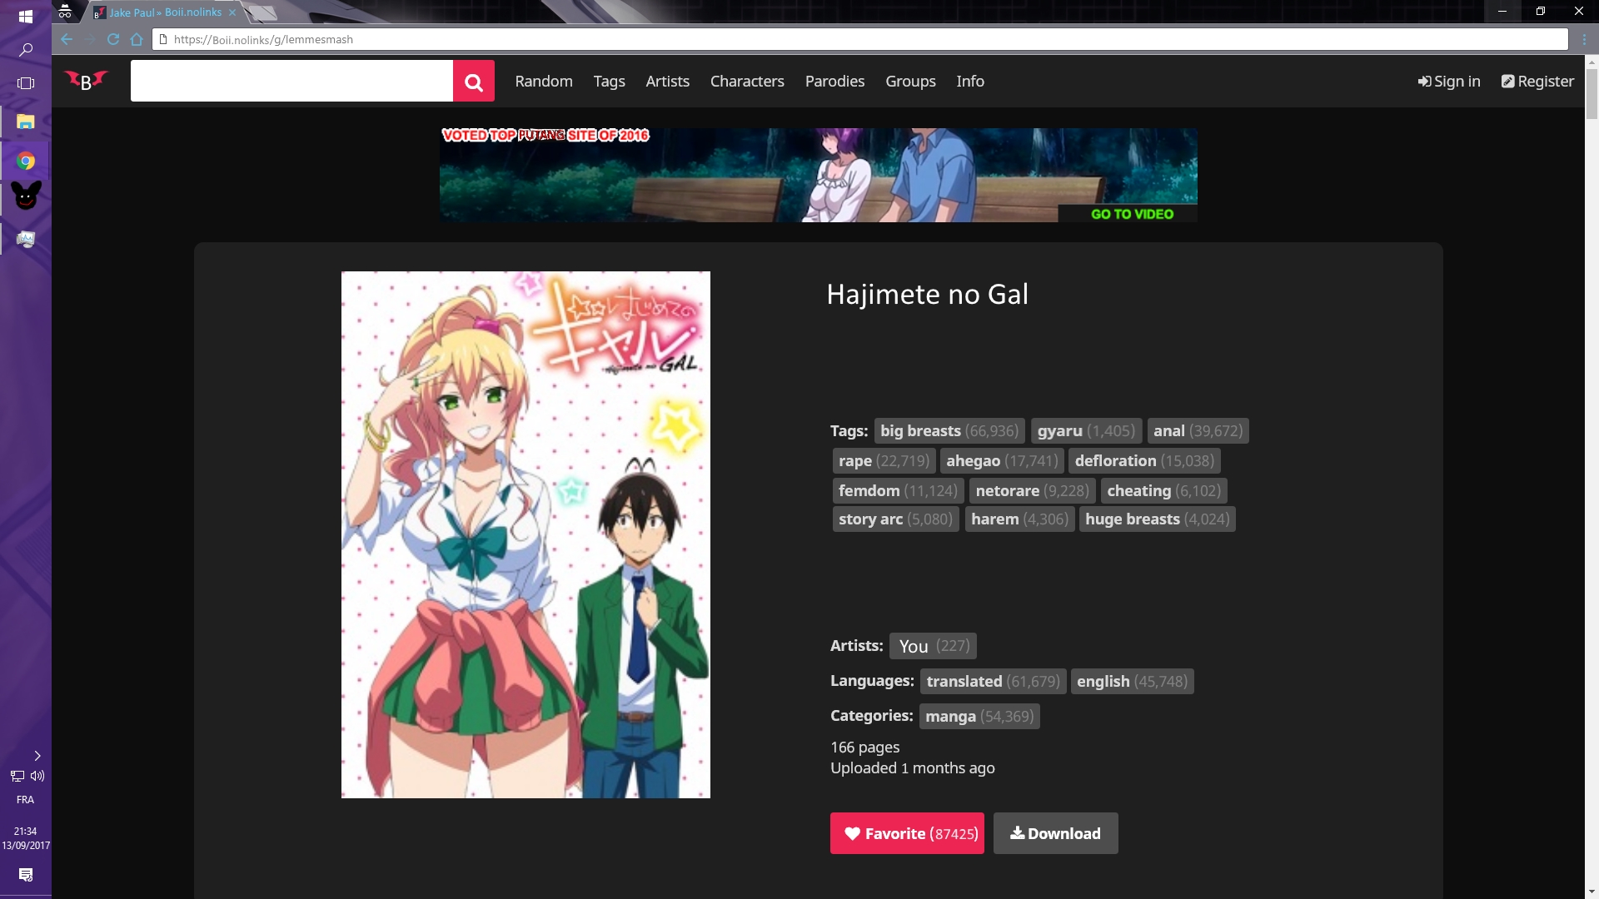Focus the site search input field
Image resolution: width=1599 pixels, height=899 pixels.
(x=291, y=82)
